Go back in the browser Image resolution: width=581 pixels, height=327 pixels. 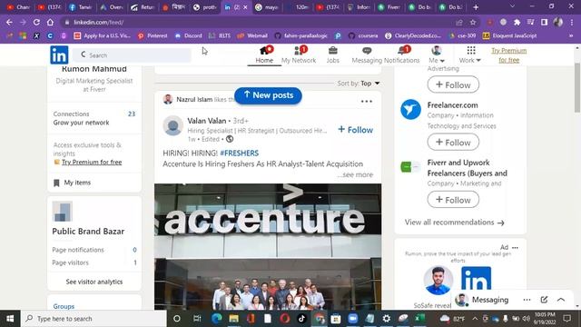[9, 22]
